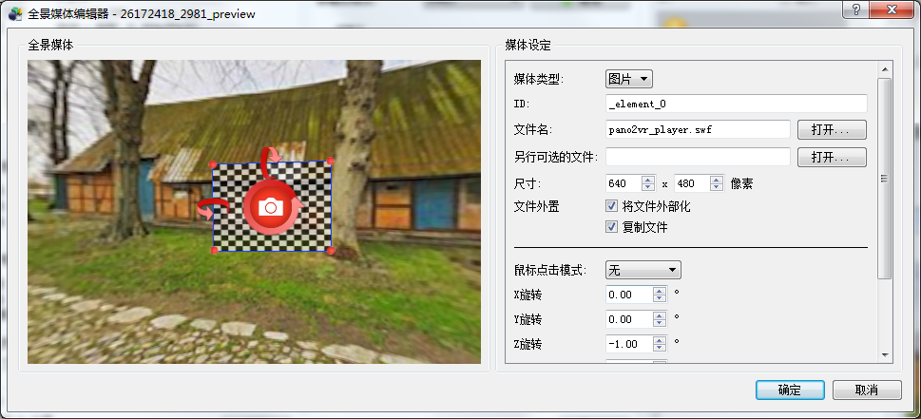The image size is (921, 419).
Task: Click 打开... button next to 另行可选的文件
Action: (x=832, y=157)
